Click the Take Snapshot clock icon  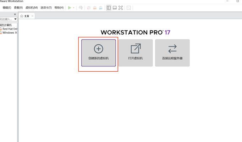(89, 8)
